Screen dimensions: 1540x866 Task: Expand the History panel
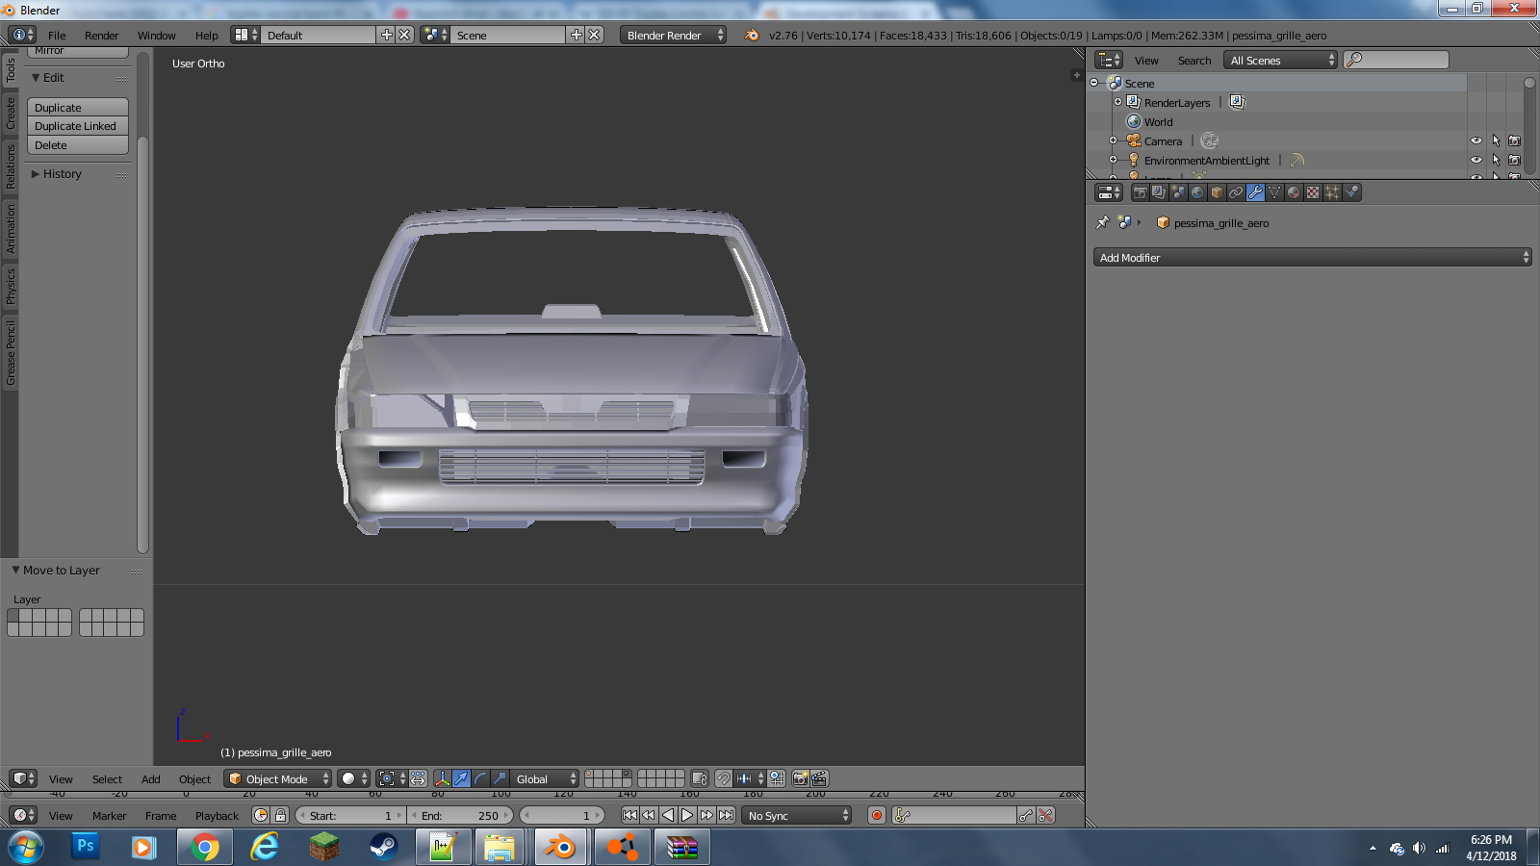coord(62,174)
